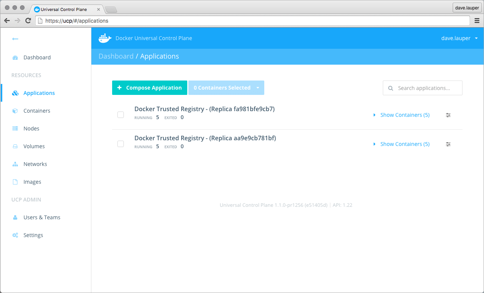Image resolution: width=484 pixels, height=293 pixels.
Task: Open filter controls for Replica aa9e9cb781bf
Action: pos(448,144)
